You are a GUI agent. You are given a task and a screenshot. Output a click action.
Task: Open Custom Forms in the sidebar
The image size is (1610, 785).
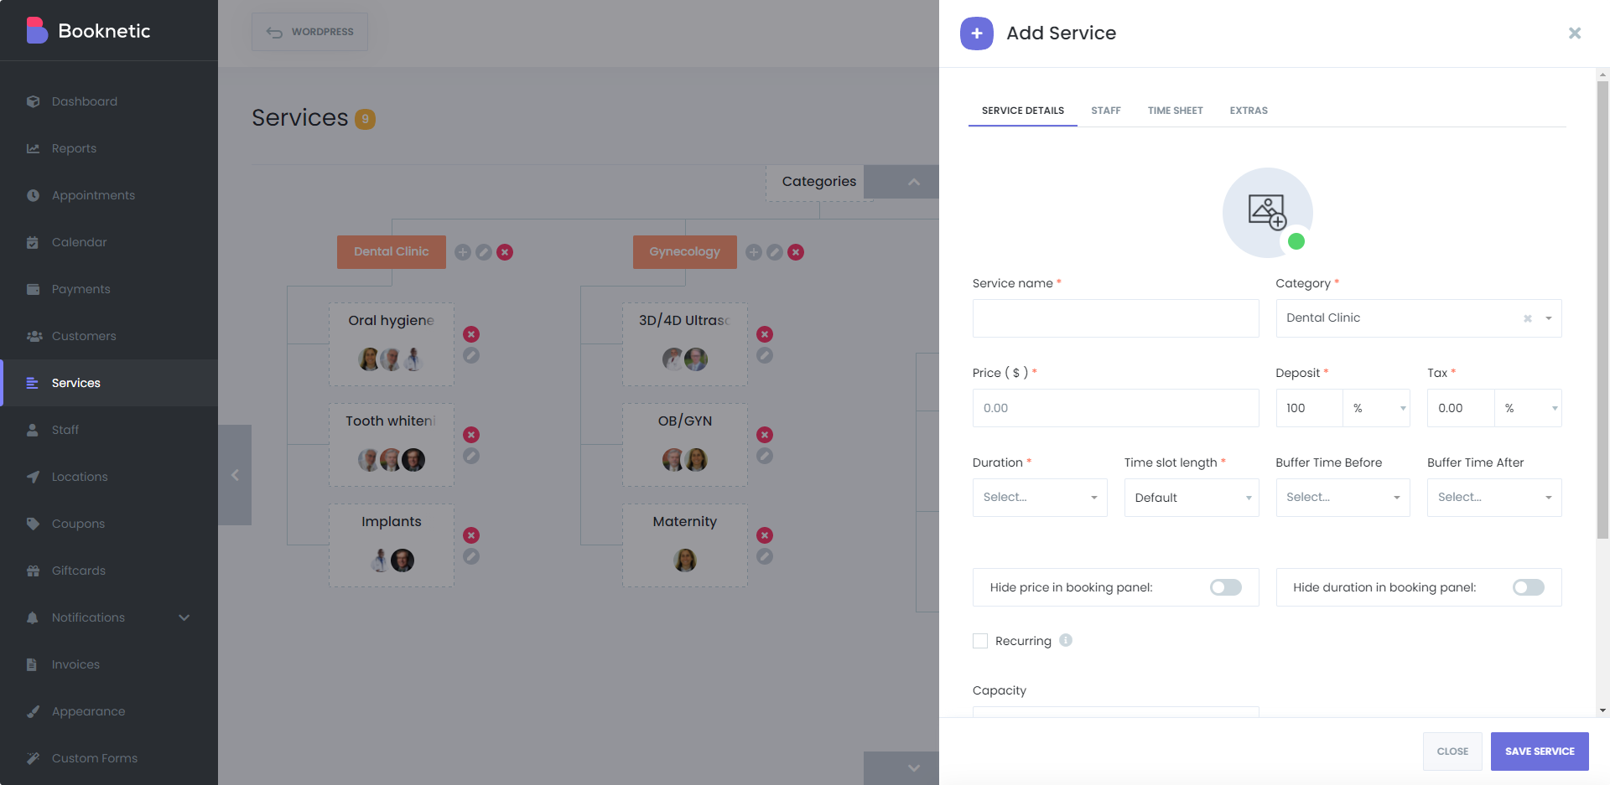109,758
